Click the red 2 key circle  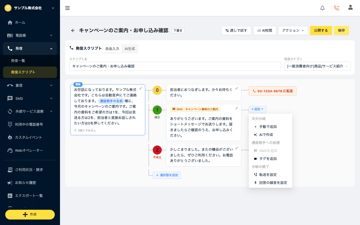pyautogui.click(x=157, y=150)
